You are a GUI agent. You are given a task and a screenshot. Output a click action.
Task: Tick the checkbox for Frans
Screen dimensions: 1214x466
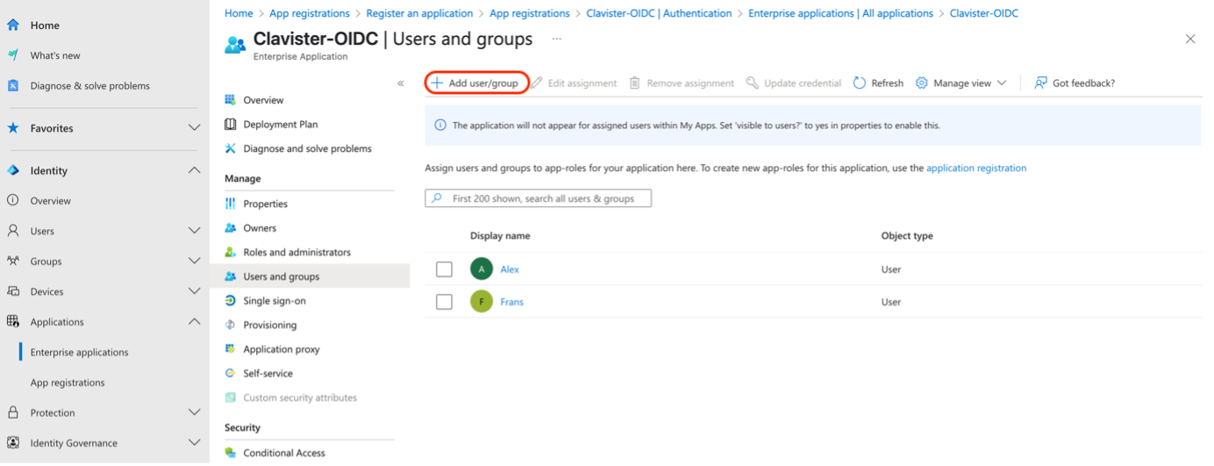445,302
